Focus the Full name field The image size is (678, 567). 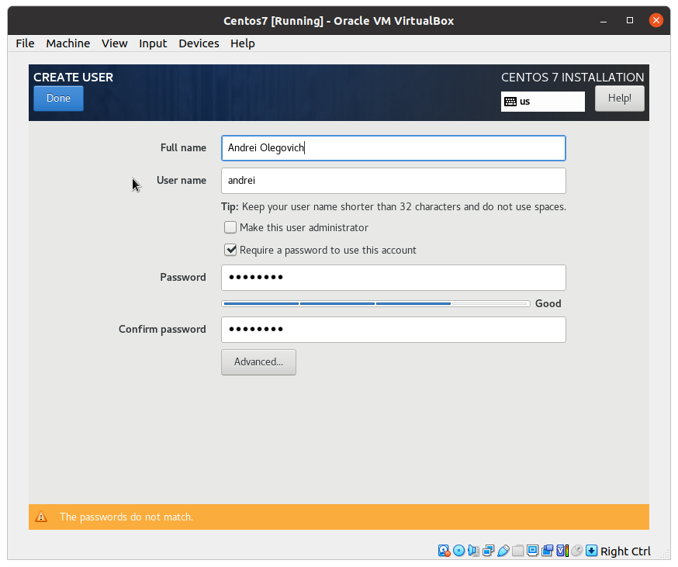pos(393,148)
